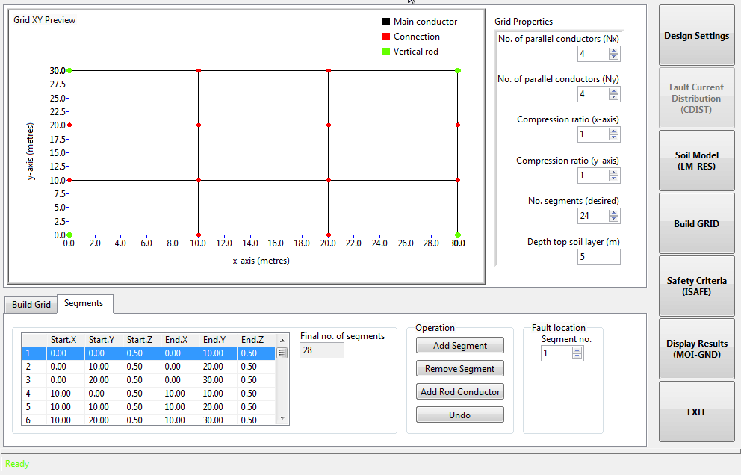Select row 4 in the segments table
Screen dimensions: 741x475
point(149,394)
